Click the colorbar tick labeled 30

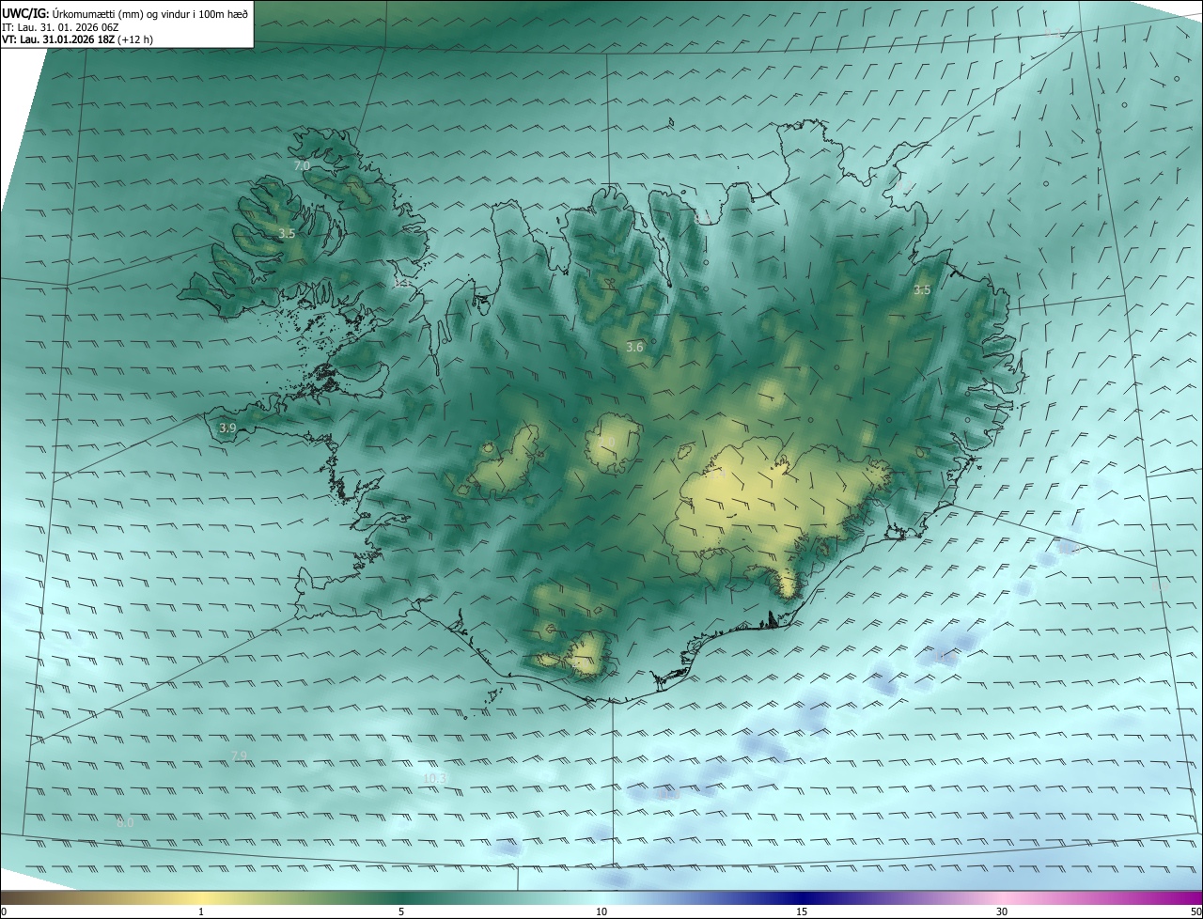[x=1002, y=911]
